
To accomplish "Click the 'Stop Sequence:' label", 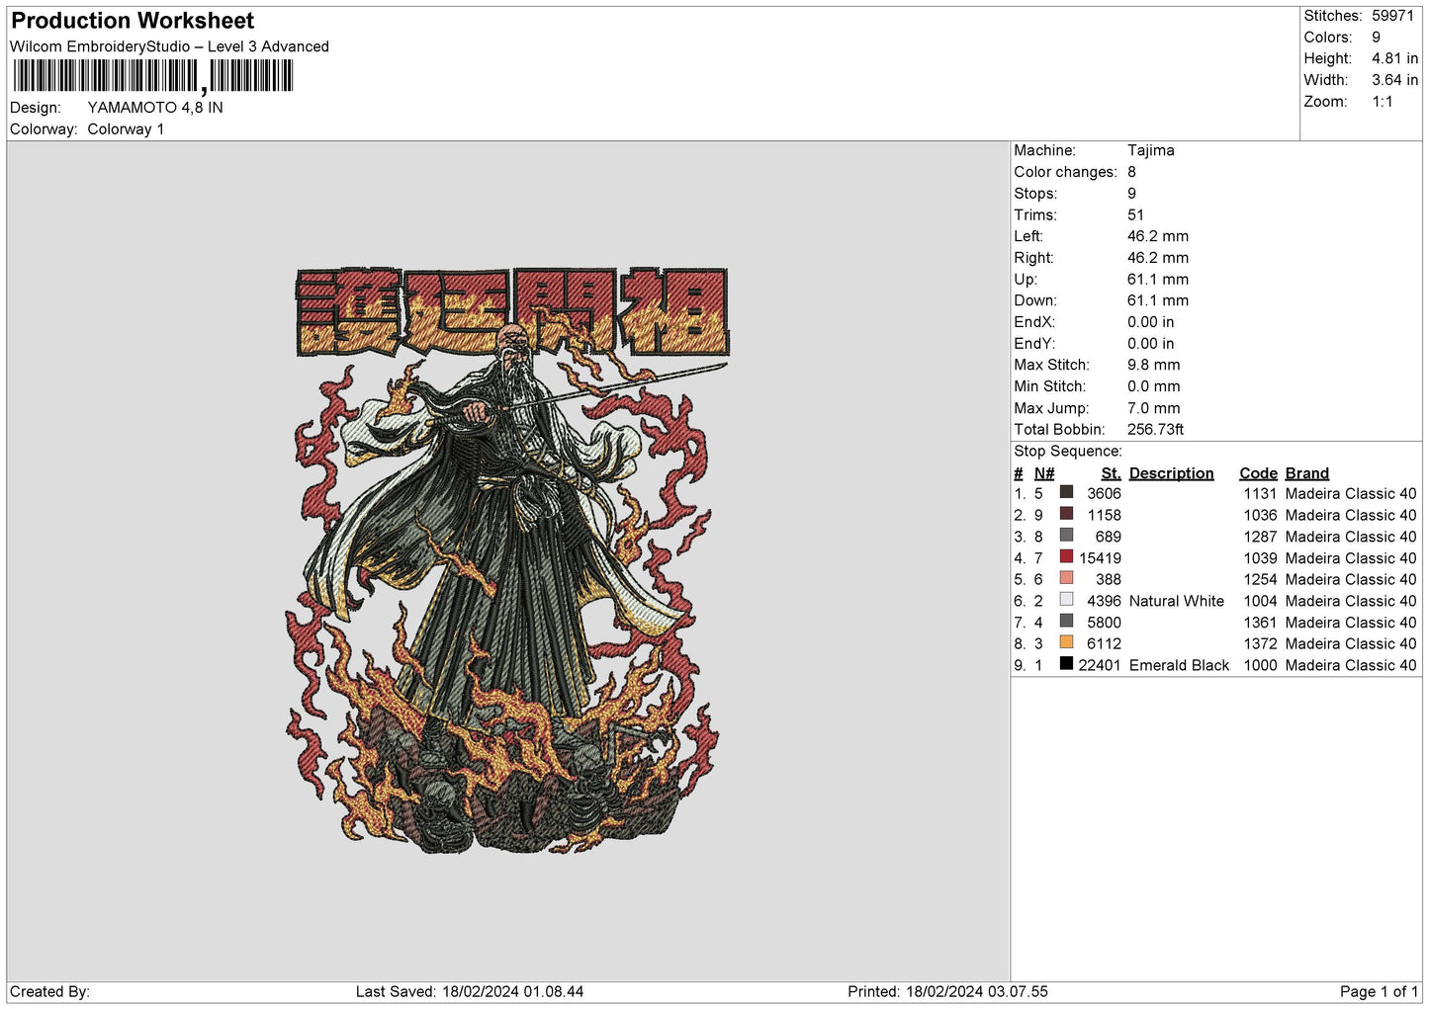I will point(1068,452).
